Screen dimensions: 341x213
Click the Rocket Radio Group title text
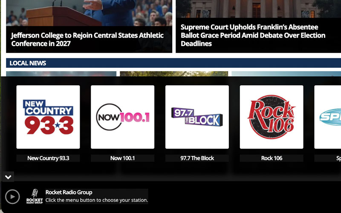coord(69,193)
